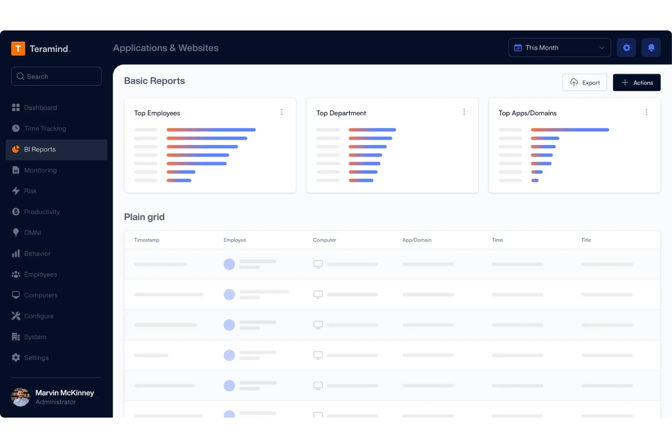Click the BI Reports pie chart icon
Viewport: 672px width, 448px height.
coord(16,149)
